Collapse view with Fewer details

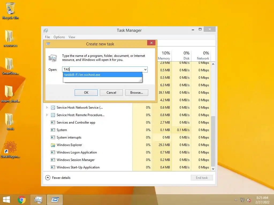(58, 178)
